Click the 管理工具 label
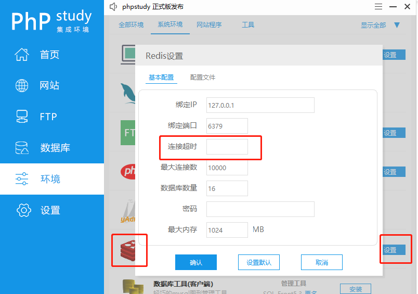Viewport: 418px width, 294px height. [294, 283]
